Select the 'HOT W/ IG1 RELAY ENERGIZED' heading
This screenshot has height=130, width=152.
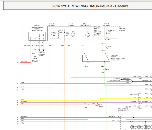tap(86, 25)
